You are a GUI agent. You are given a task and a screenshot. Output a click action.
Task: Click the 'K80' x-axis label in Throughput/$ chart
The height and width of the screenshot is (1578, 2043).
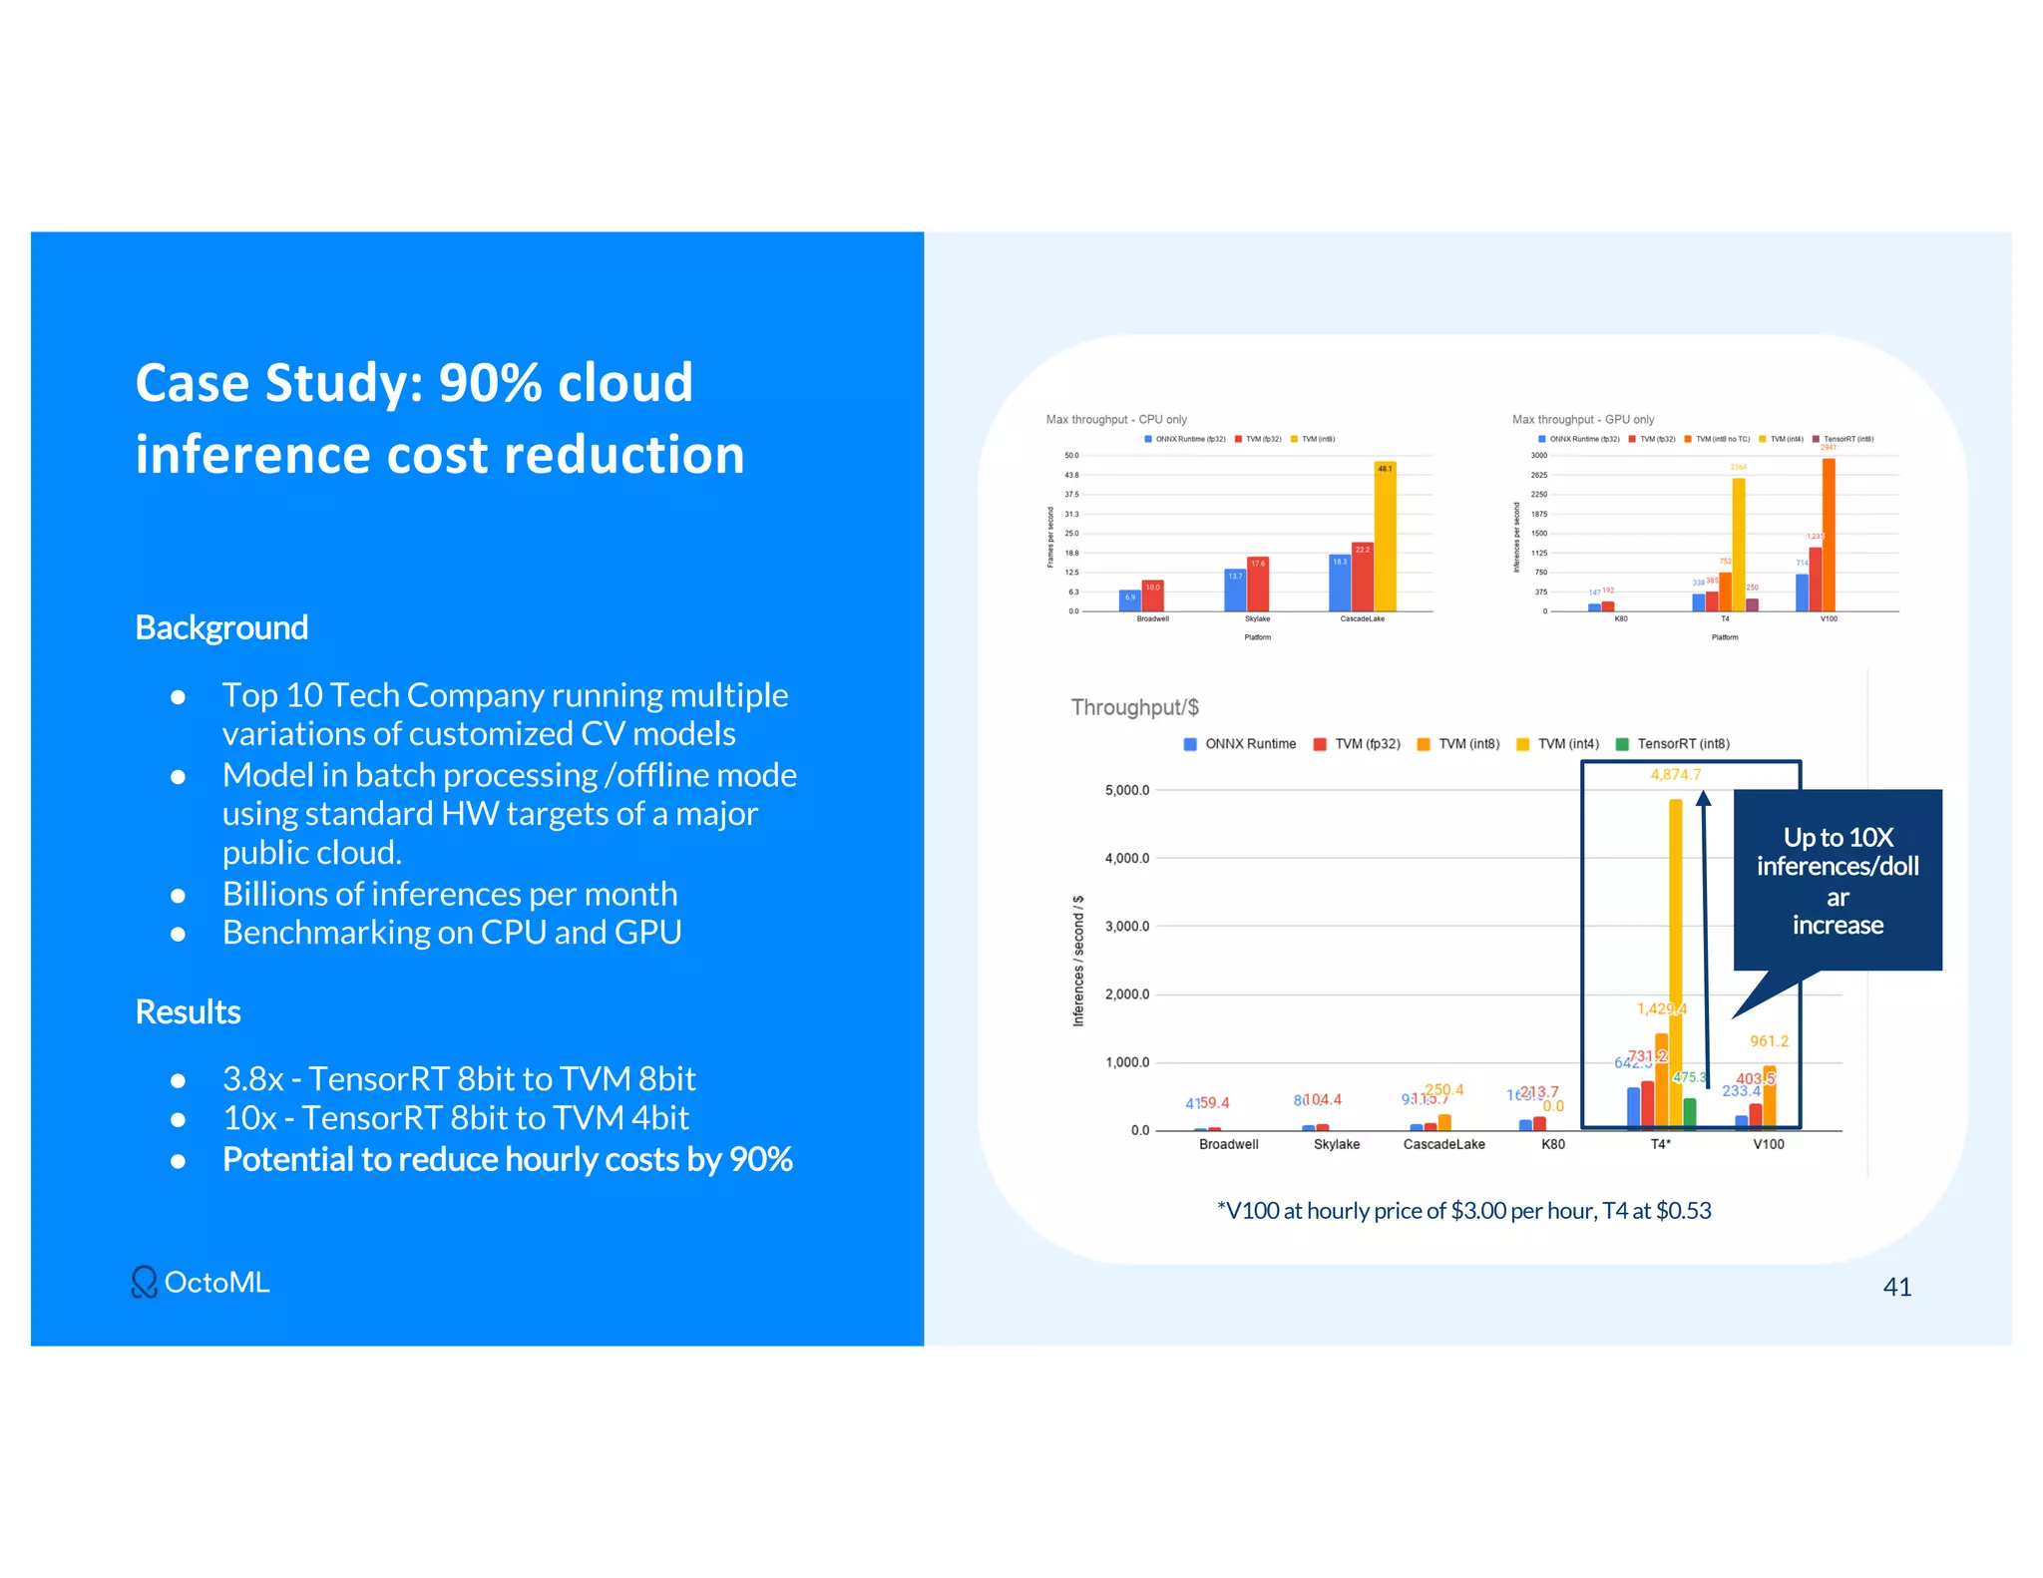[x=1553, y=1144]
